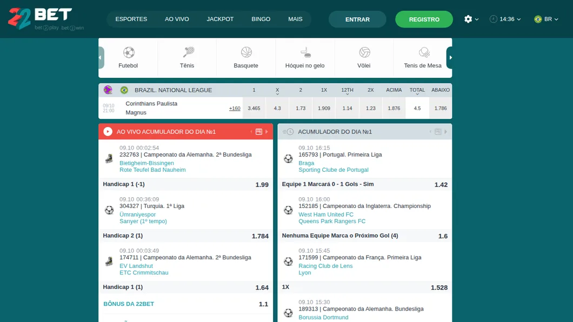The image size is (573, 322).
Task: Expand the 12TH column header dropdown
Action: [x=347, y=91]
